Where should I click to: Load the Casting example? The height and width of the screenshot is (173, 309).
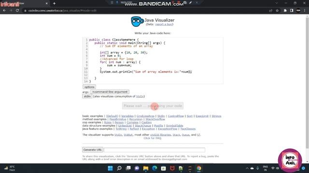click(x=146, y=123)
